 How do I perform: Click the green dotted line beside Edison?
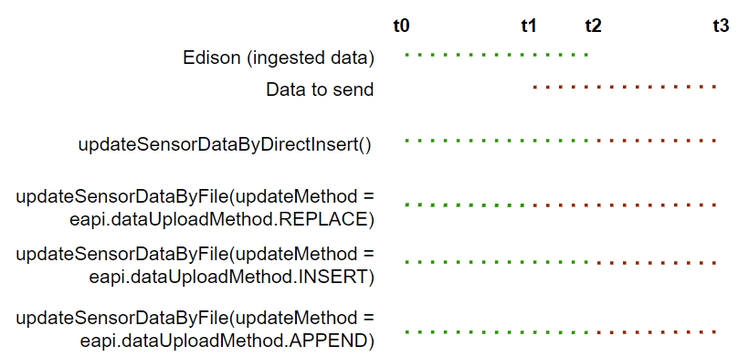pos(497,55)
